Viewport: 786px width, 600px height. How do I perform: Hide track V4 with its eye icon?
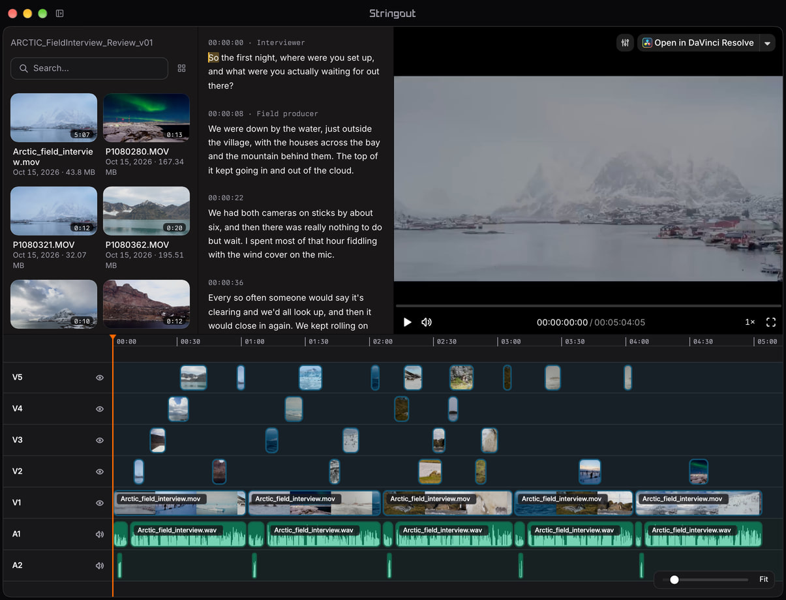(x=100, y=409)
